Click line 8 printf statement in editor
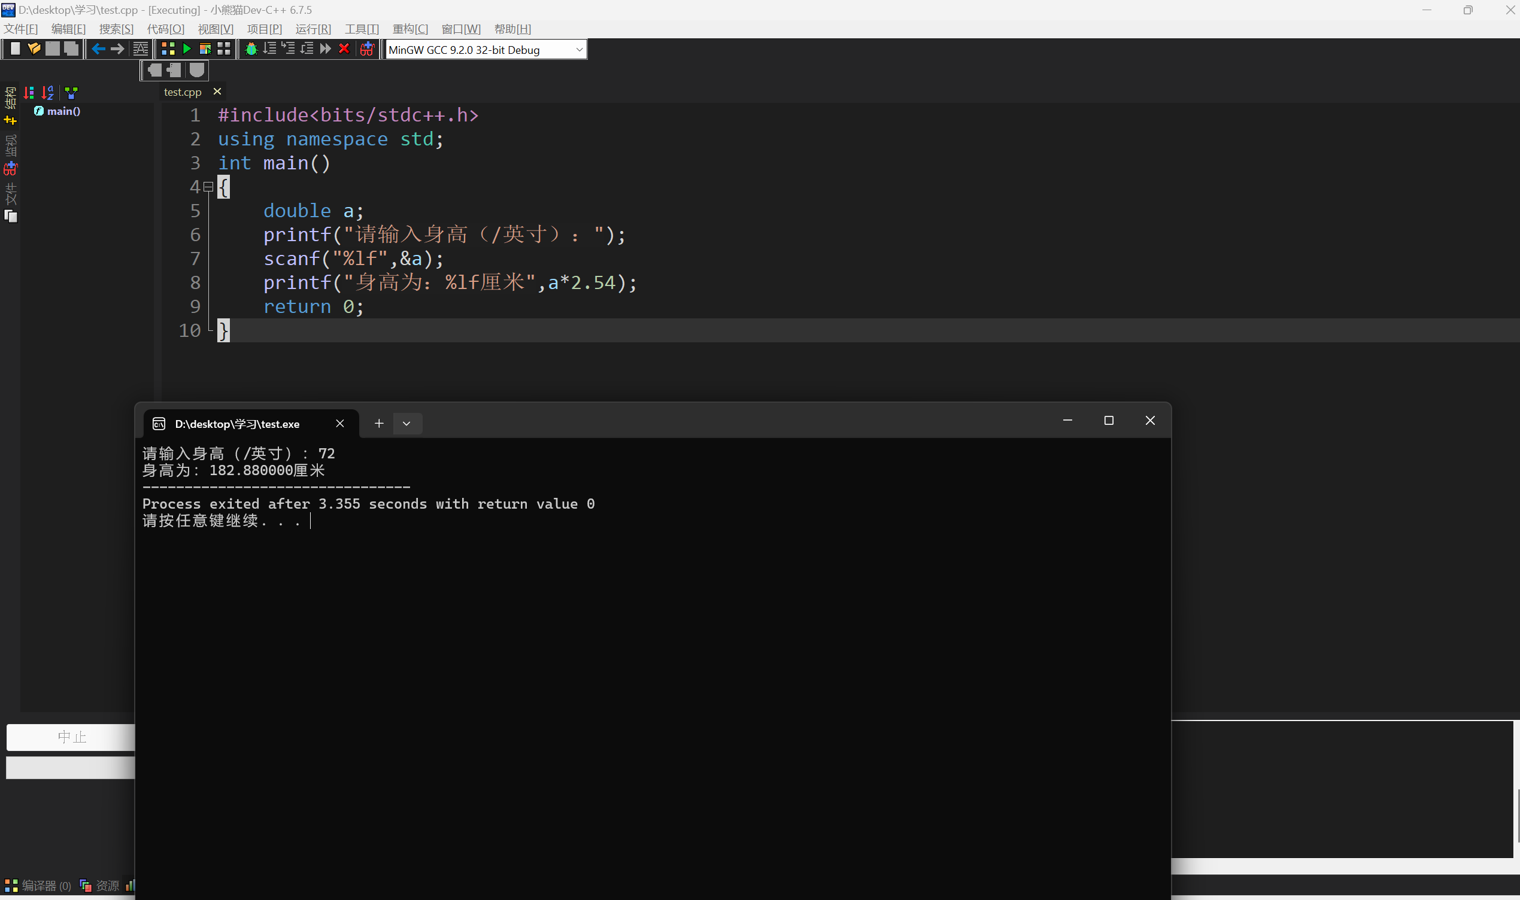Viewport: 1520px width, 900px height. (450, 282)
